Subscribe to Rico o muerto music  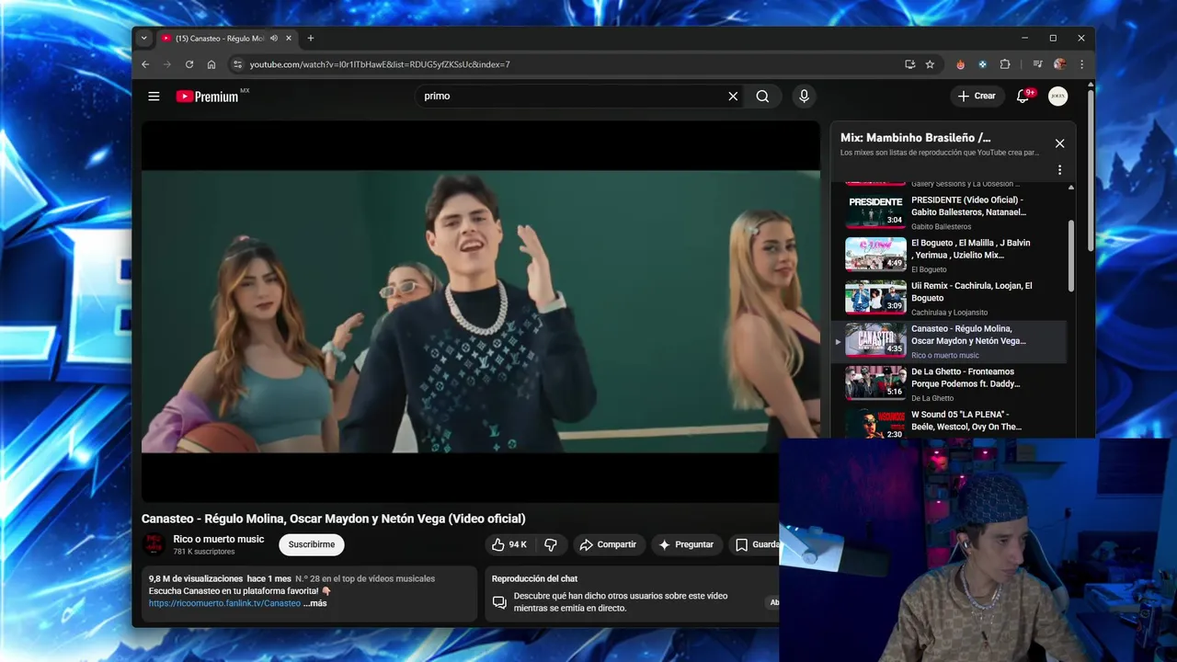point(312,544)
